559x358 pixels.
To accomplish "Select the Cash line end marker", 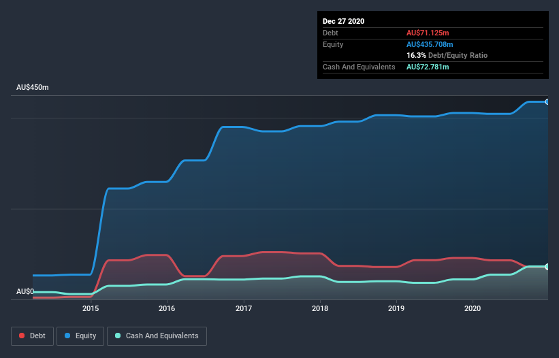I will [x=547, y=266].
